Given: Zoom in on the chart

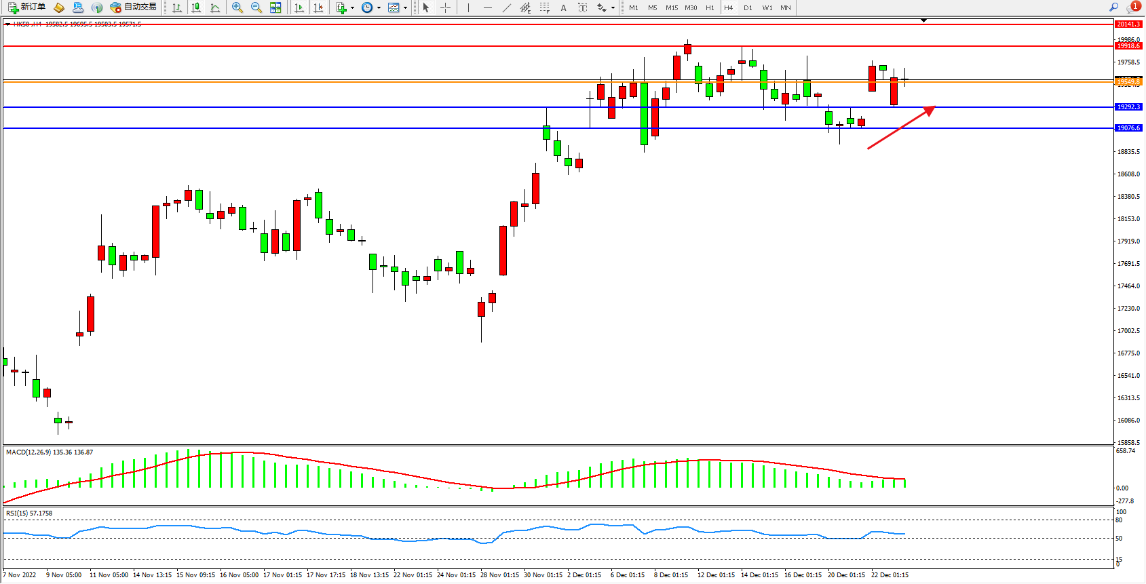Looking at the screenshot, I should coord(237,7).
